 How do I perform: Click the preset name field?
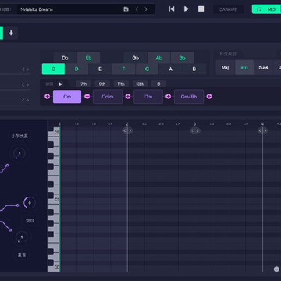coord(70,9)
